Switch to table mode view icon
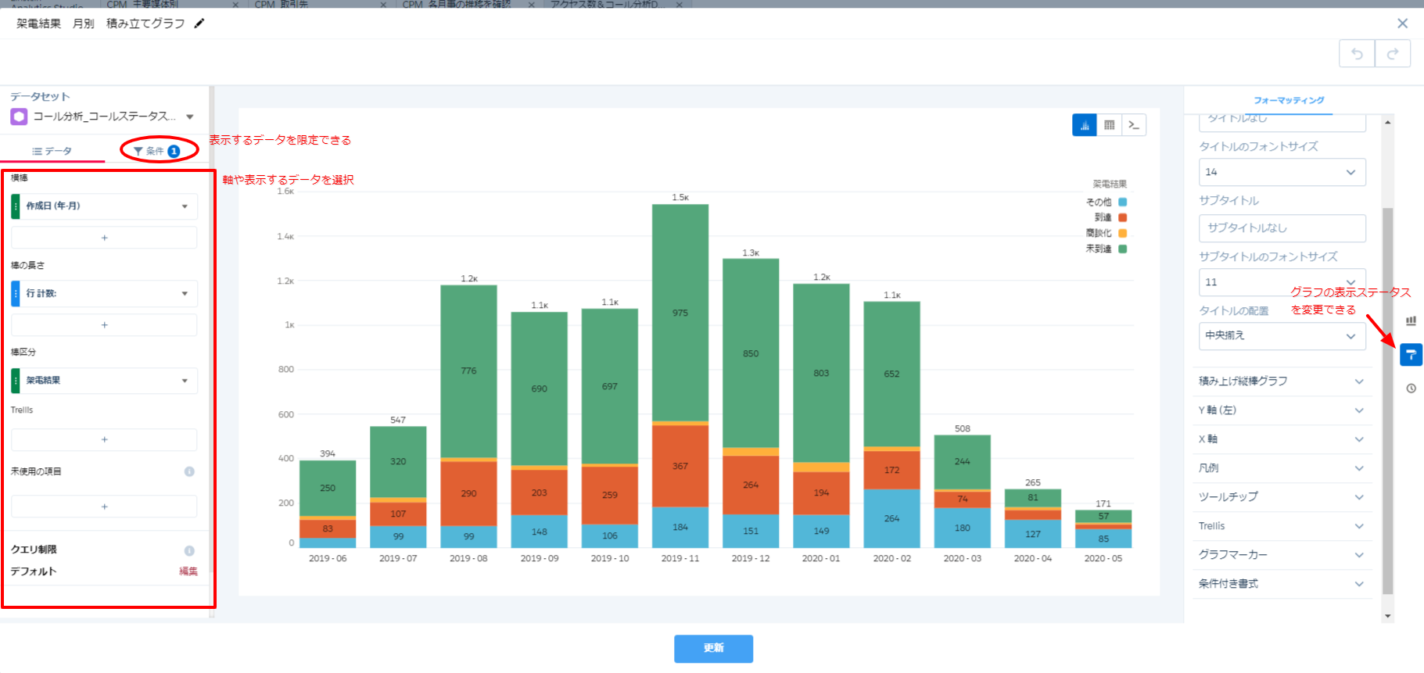1424x673 pixels. (x=1109, y=125)
